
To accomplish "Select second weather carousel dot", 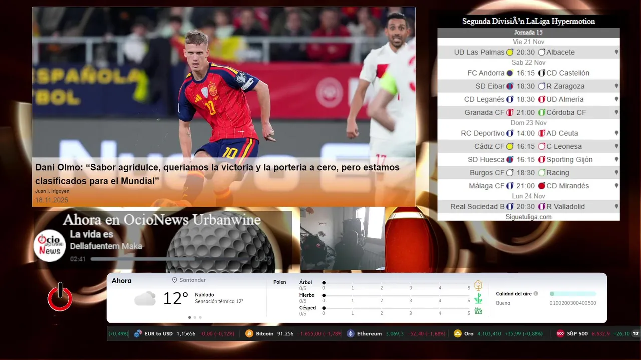I will 195,317.
